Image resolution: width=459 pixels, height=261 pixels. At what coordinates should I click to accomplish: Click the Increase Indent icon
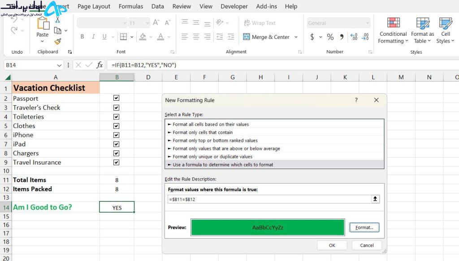231,37
